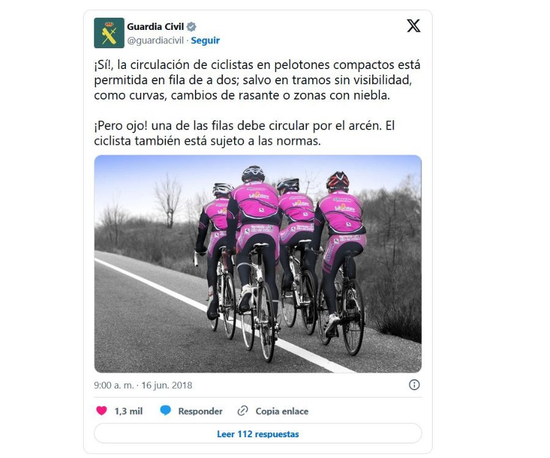The image size is (550, 458).
Task: Click the X logo icon
Action: click(414, 26)
